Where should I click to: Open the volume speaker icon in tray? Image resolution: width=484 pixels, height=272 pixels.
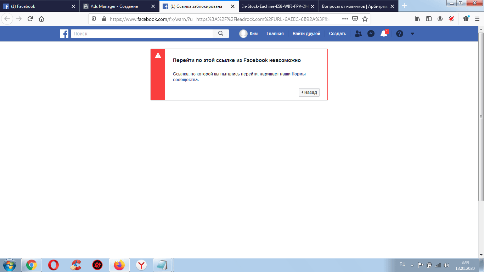point(446,265)
